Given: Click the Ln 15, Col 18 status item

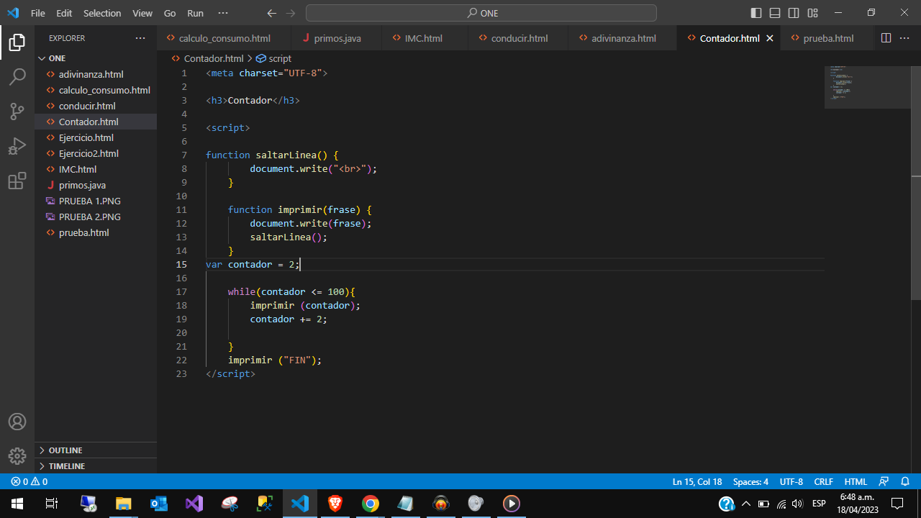Looking at the screenshot, I should click(x=697, y=481).
